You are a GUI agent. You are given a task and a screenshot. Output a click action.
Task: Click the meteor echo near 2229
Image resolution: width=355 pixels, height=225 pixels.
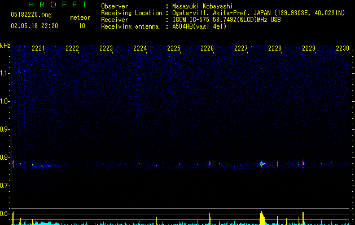pos(303,163)
